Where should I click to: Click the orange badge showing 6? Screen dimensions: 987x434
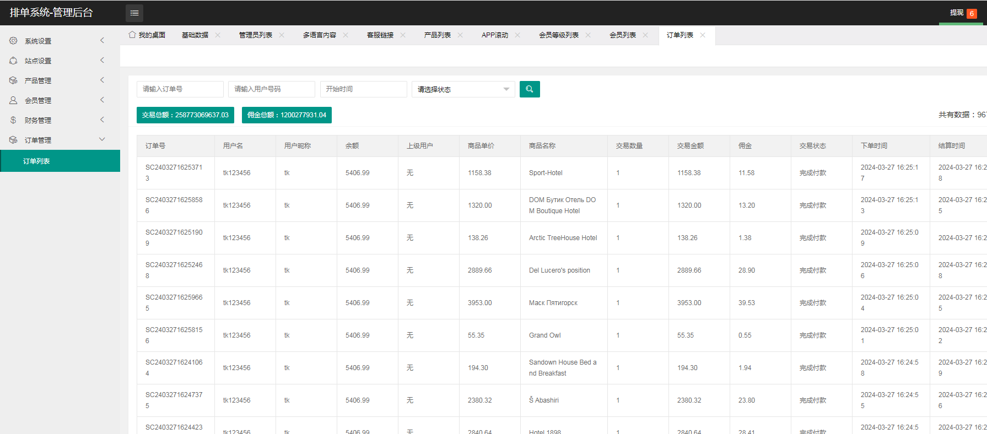(972, 14)
